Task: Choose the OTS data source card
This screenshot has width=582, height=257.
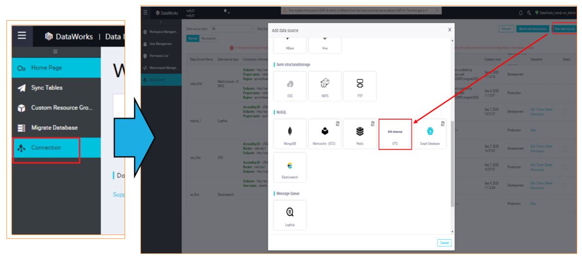Action: click(395, 134)
